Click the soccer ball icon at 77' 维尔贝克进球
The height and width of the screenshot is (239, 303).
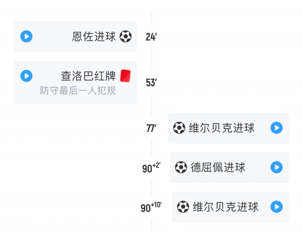click(179, 128)
